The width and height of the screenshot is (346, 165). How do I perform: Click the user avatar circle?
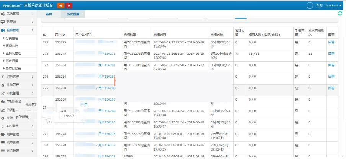coord(310,5)
